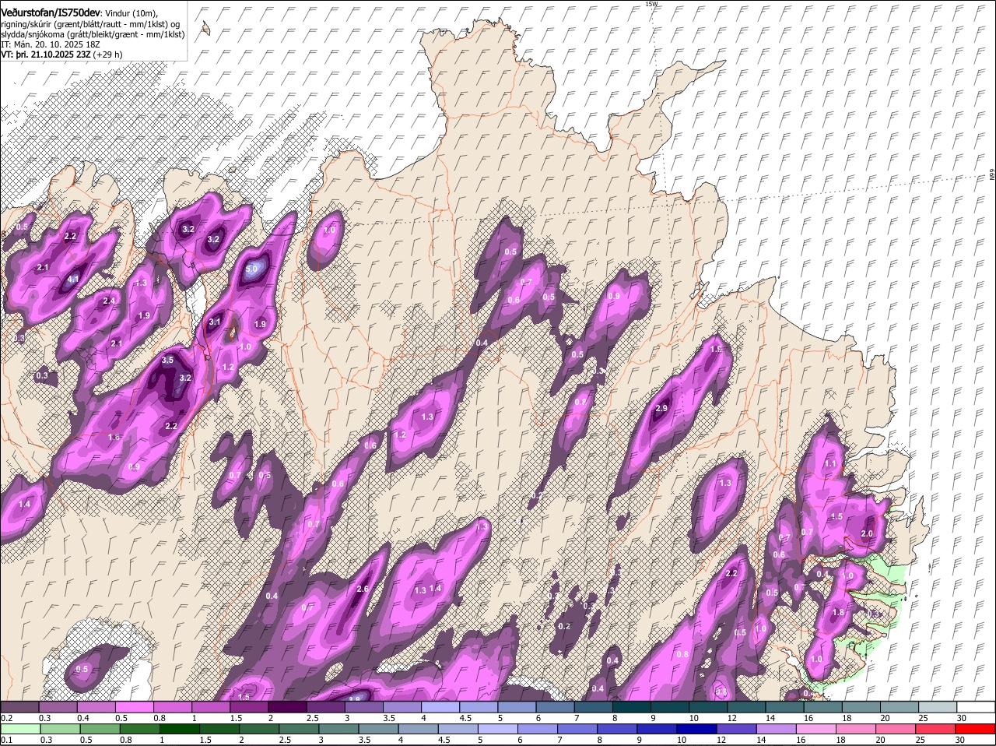This screenshot has width=996, height=746.
Task: Select upper scale light grey swatch between 25 and 30
Action: pyautogui.click(x=938, y=706)
